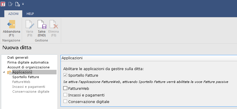Click the Salva (END) floppy icon
Image resolution: width=237 pixels, height=109 pixels.
tap(42, 24)
